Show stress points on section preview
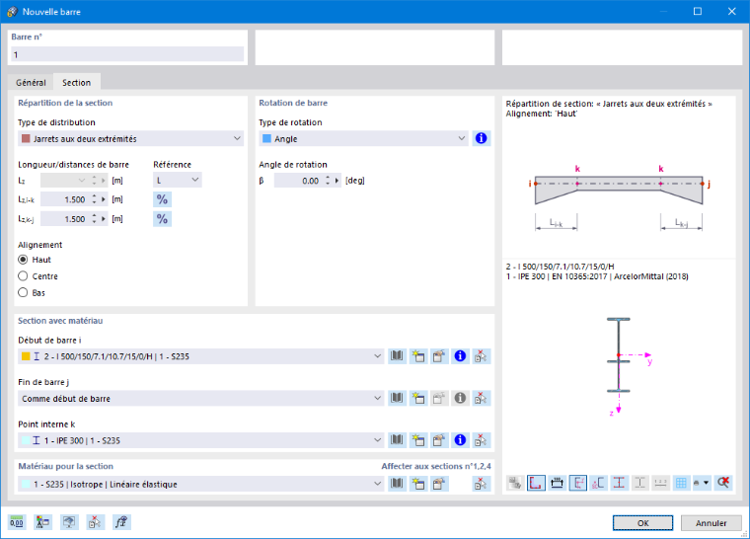 pyautogui.click(x=619, y=483)
